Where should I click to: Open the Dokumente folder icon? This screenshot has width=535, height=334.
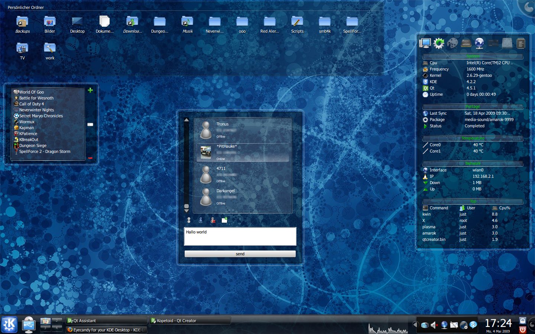[105, 22]
